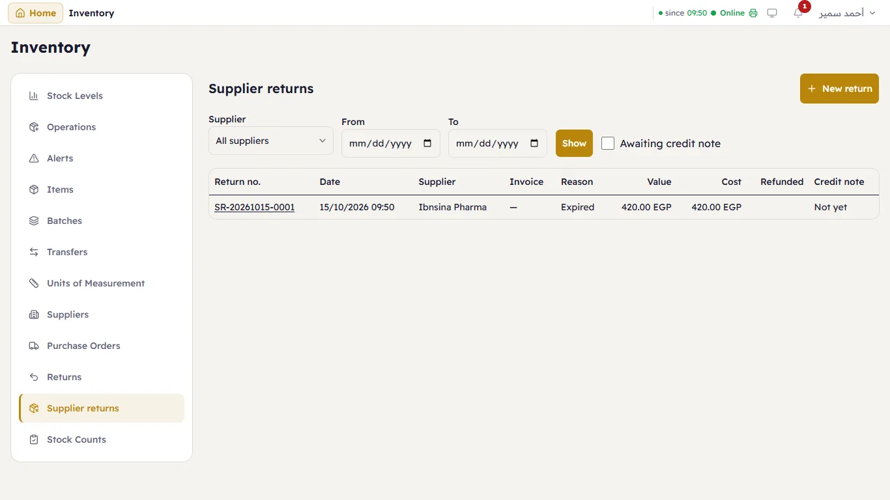This screenshot has height=500, width=890.
Task: Focus the From date input field
Action: click(x=391, y=143)
